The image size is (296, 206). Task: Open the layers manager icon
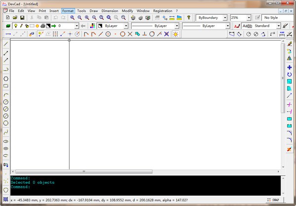coord(8,26)
